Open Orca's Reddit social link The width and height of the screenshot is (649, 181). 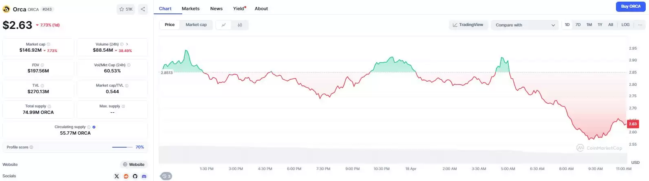pyautogui.click(x=126, y=176)
